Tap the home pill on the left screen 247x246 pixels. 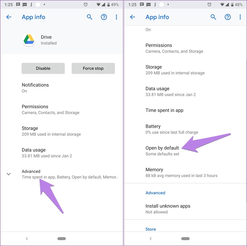click(x=62, y=239)
